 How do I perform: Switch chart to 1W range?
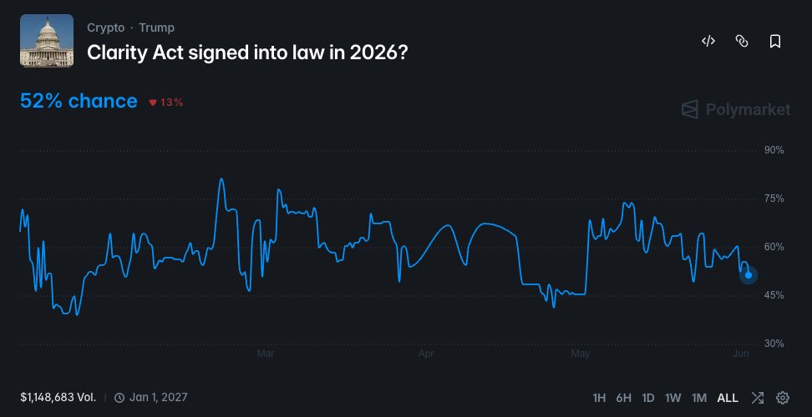(672, 398)
